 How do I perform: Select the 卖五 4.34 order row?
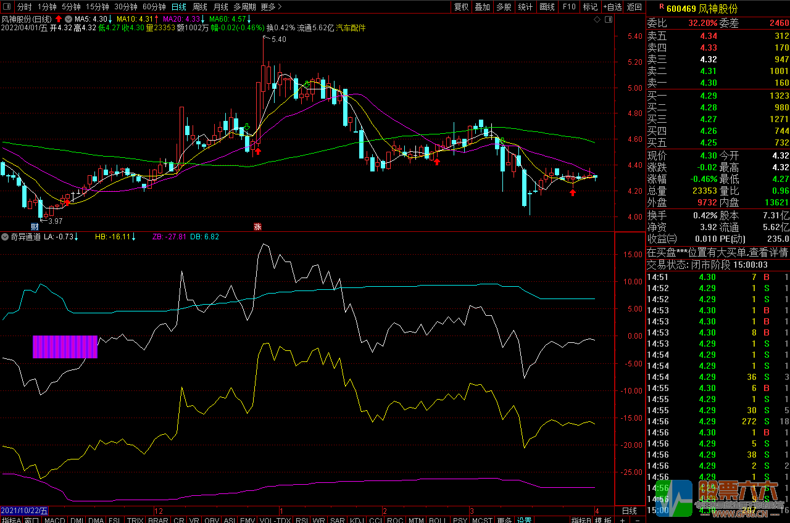[718, 36]
